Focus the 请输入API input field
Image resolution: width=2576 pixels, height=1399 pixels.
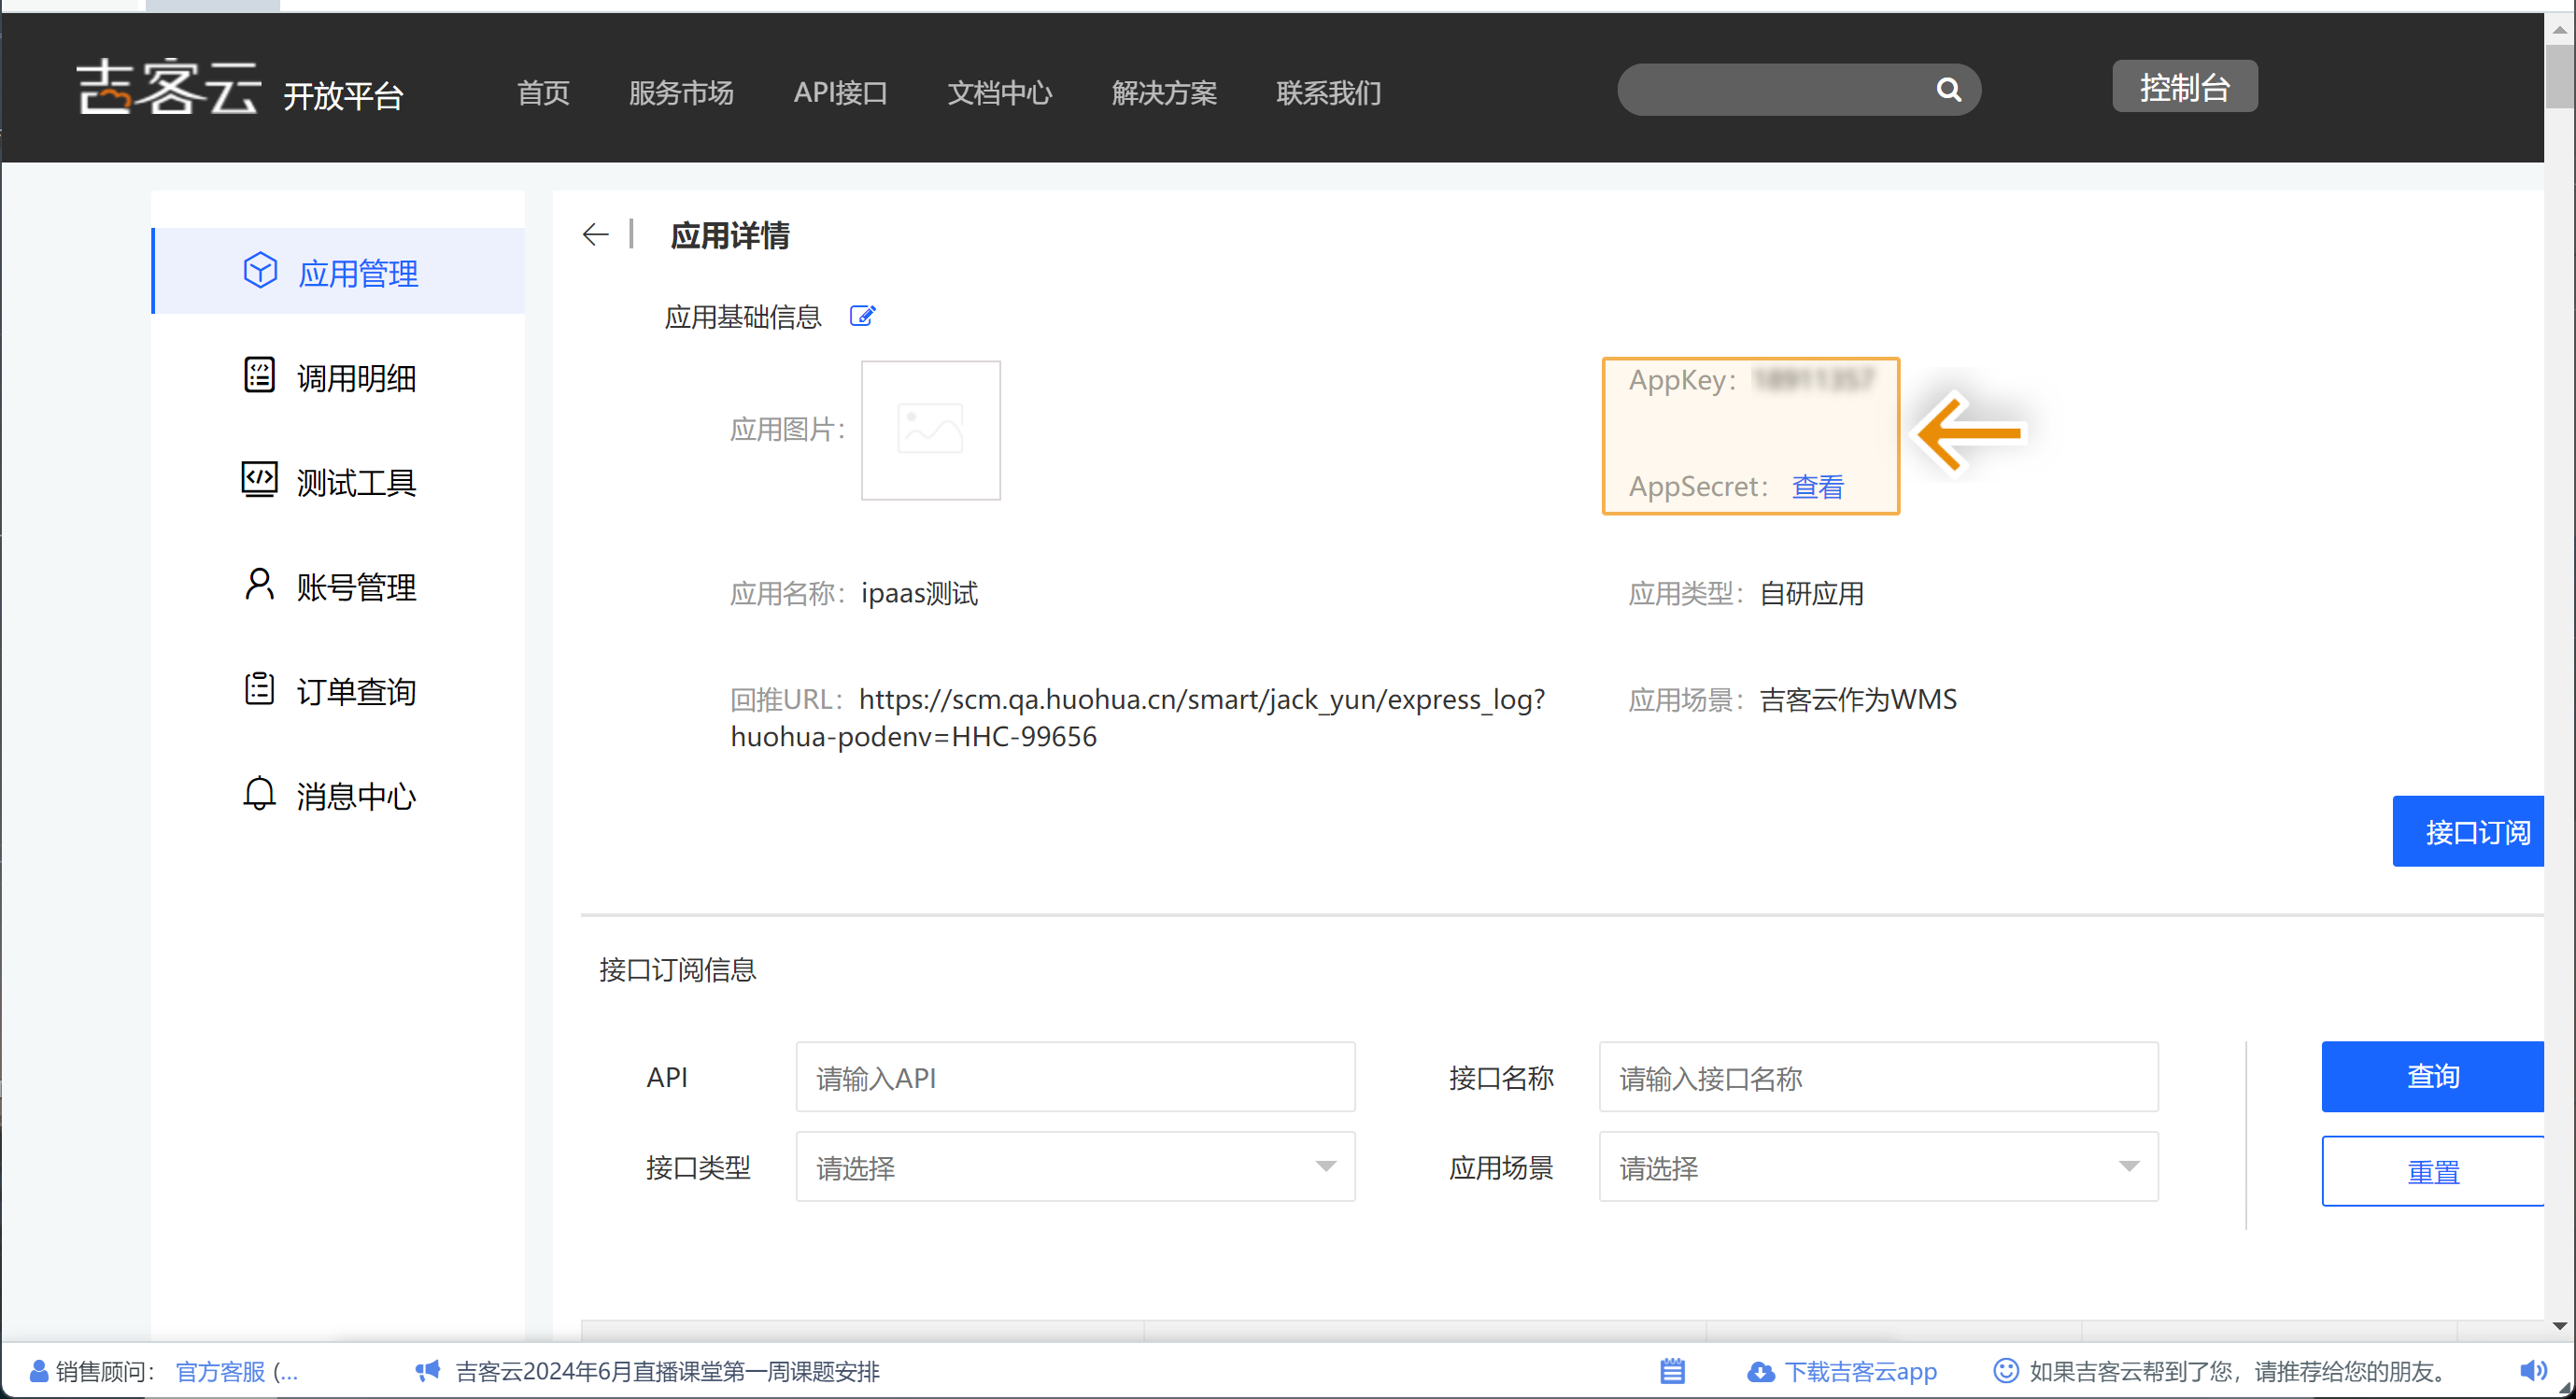pyautogui.click(x=1075, y=1077)
